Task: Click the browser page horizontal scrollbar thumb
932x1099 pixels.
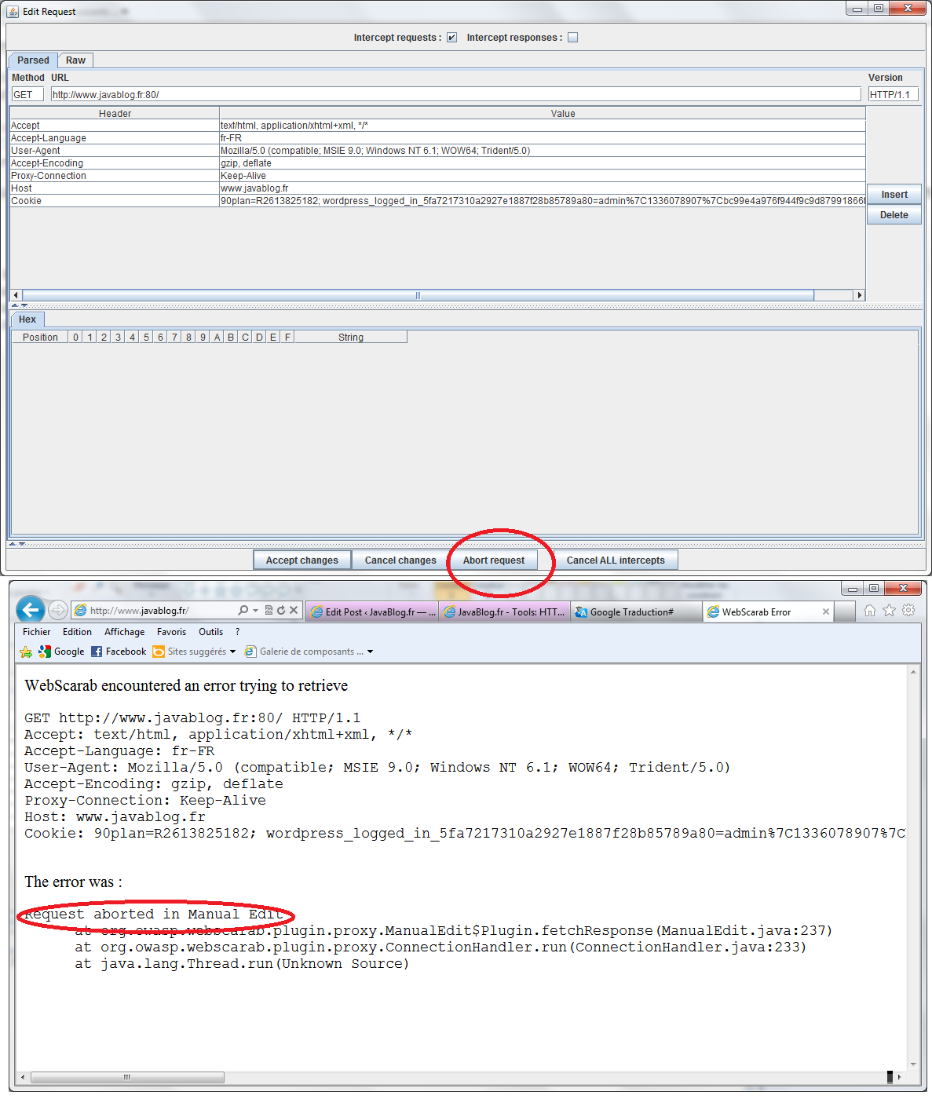Action: click(x=126, y=1077)
